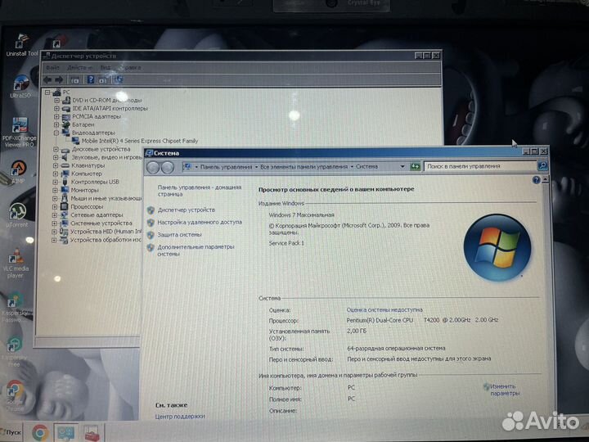Image resolution: width=589 pixels, height=442 pixels.
Task: Select Контроллеры USB in device tree
Action: pos(95,182)
